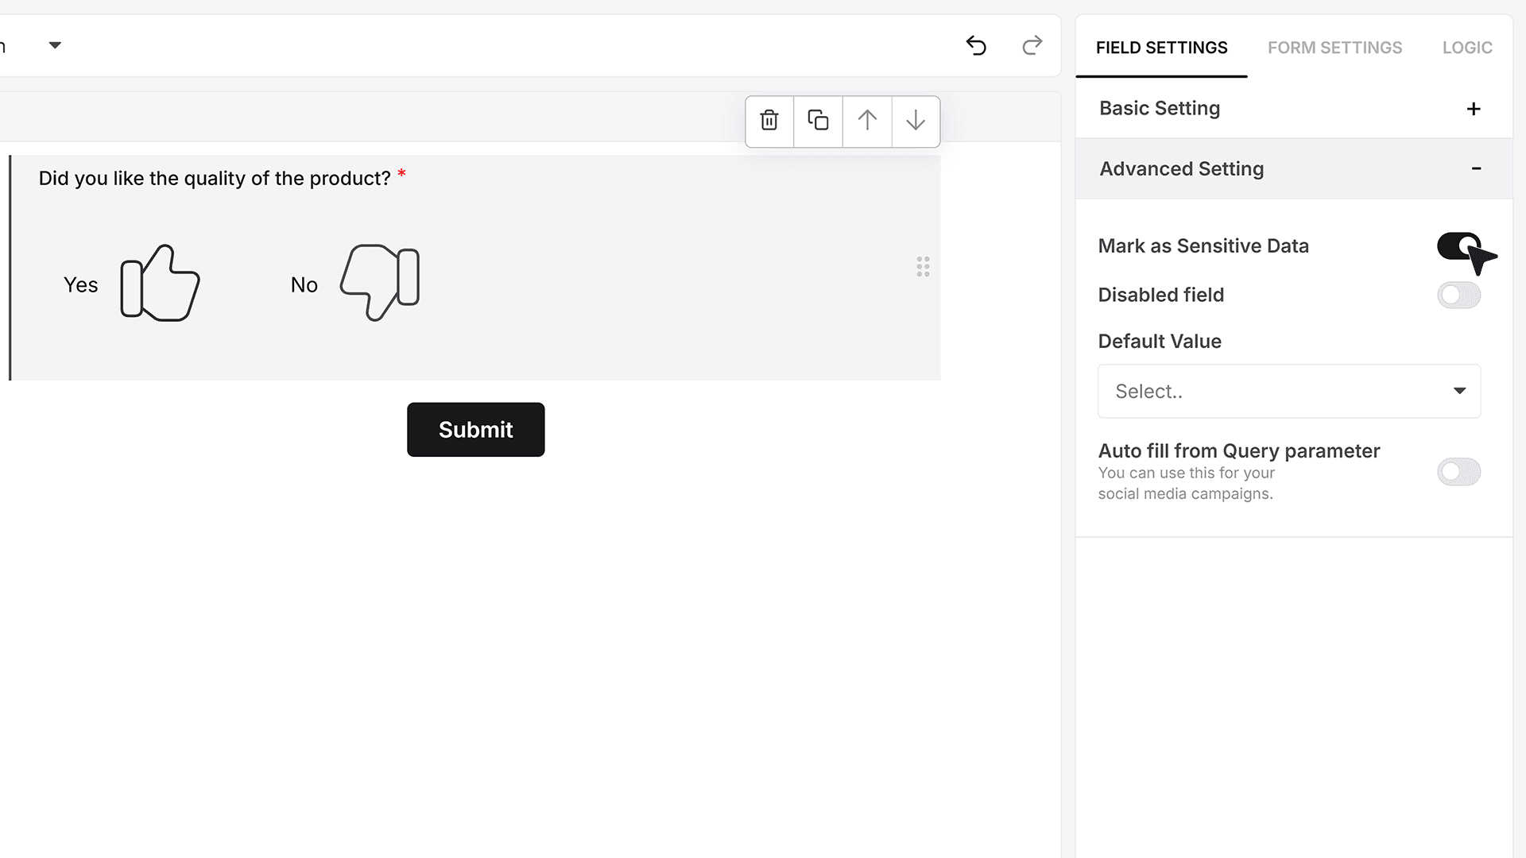Turn off Mark as Sensitive Data toggle
The width and height of the screenshot is (1526, 858).
point(1458,246)
